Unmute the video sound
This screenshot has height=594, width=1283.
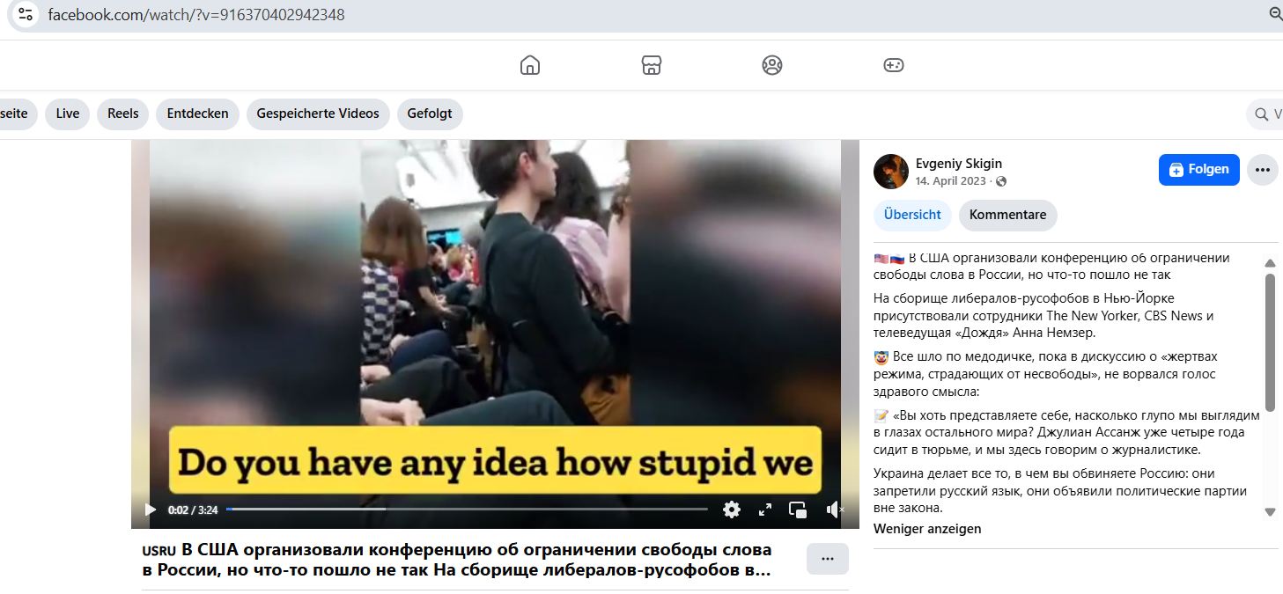tap(833, 510)
